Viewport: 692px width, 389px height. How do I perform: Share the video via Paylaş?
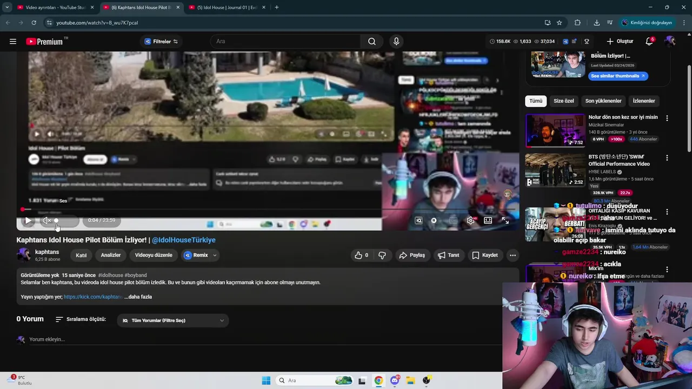(x=412, y=255)
